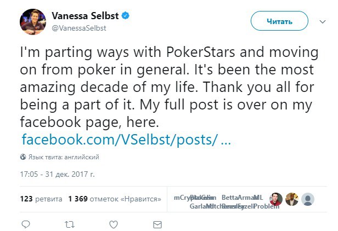Open the middle liker avatar
Viewport: 338px width, 231px height.
click(292, 200)
